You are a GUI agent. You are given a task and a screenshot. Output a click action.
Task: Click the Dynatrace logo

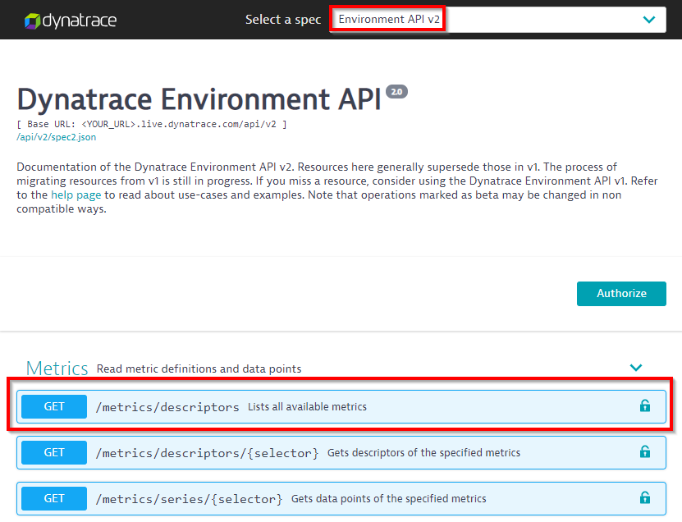(71, 21)
